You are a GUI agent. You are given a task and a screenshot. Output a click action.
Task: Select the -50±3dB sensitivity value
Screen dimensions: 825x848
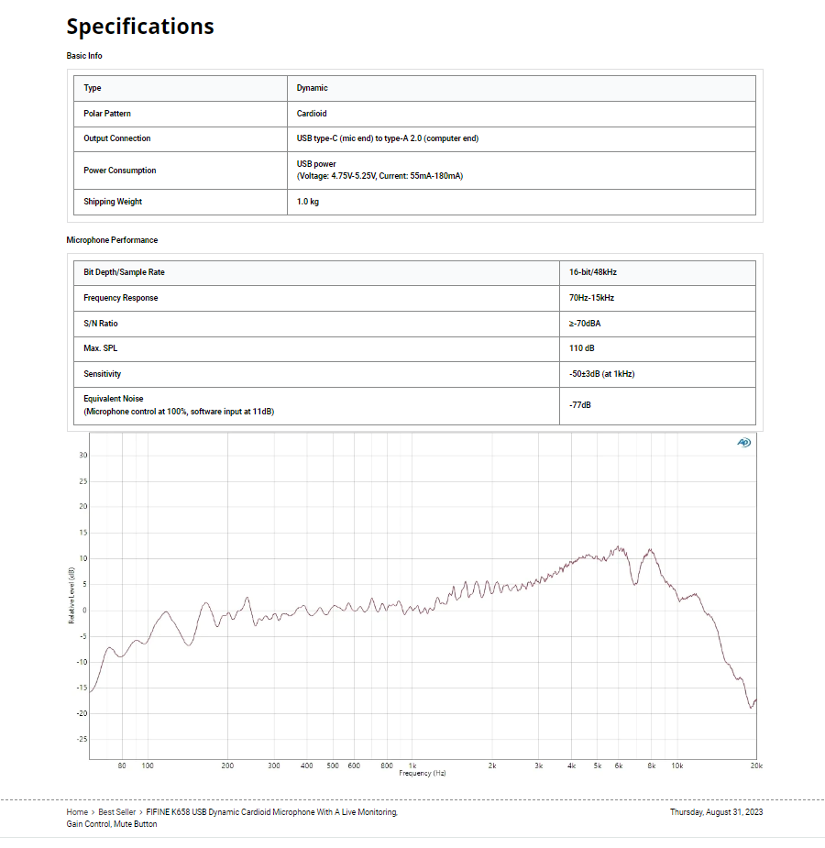(601, 374)
